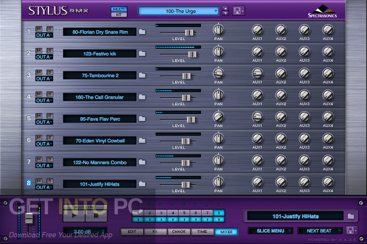Click the AUX3 knob on part 6
The height and width of the screenshot is (244, 367).
(305, 138)
